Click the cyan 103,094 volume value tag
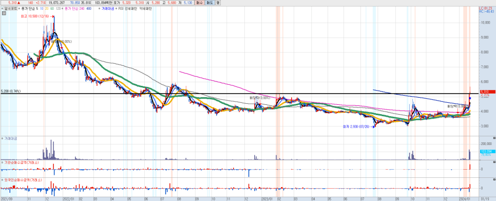Image resolution: width=496 pixels, height=201 pixels. click(x=487, y=151)
